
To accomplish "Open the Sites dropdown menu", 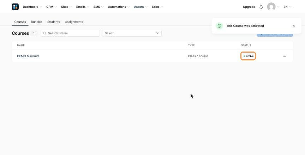I will pos(66,7).
